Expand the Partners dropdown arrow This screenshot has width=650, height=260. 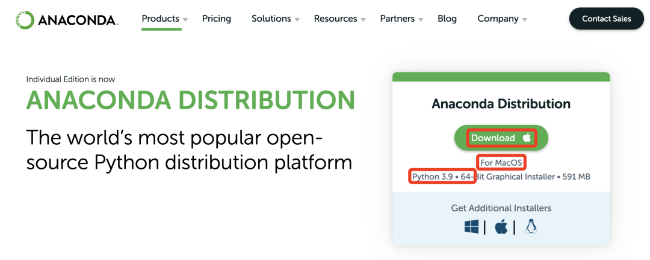coord(421,20)
